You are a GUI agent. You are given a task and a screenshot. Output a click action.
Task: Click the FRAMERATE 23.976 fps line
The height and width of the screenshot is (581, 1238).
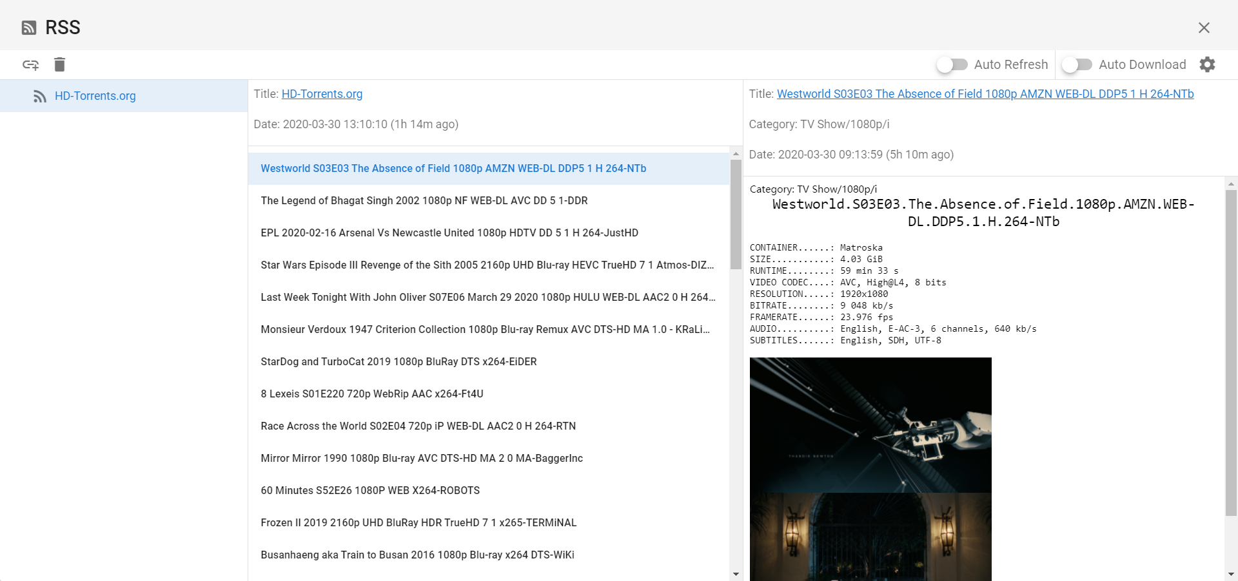pyautogui.click(x=821, y=318)
